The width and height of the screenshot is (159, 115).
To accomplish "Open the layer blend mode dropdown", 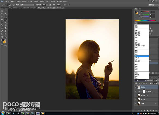I will click(x=140, y=80).
